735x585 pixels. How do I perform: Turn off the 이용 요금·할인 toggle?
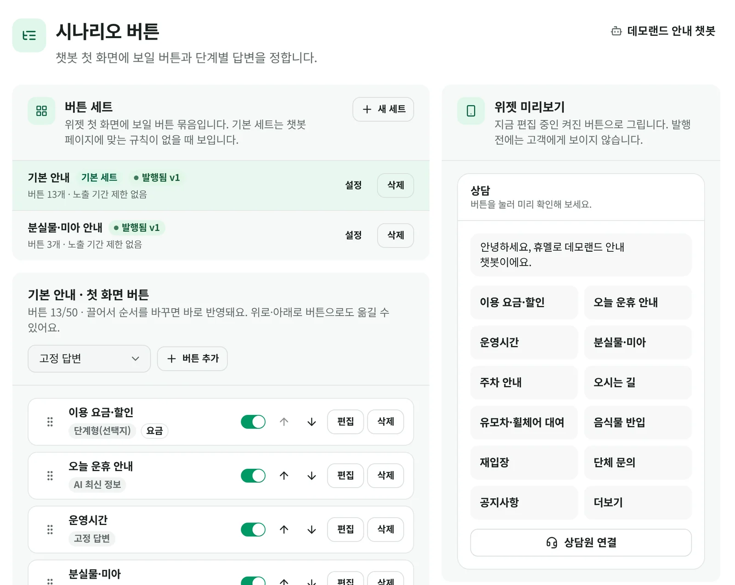coord(253,422)
